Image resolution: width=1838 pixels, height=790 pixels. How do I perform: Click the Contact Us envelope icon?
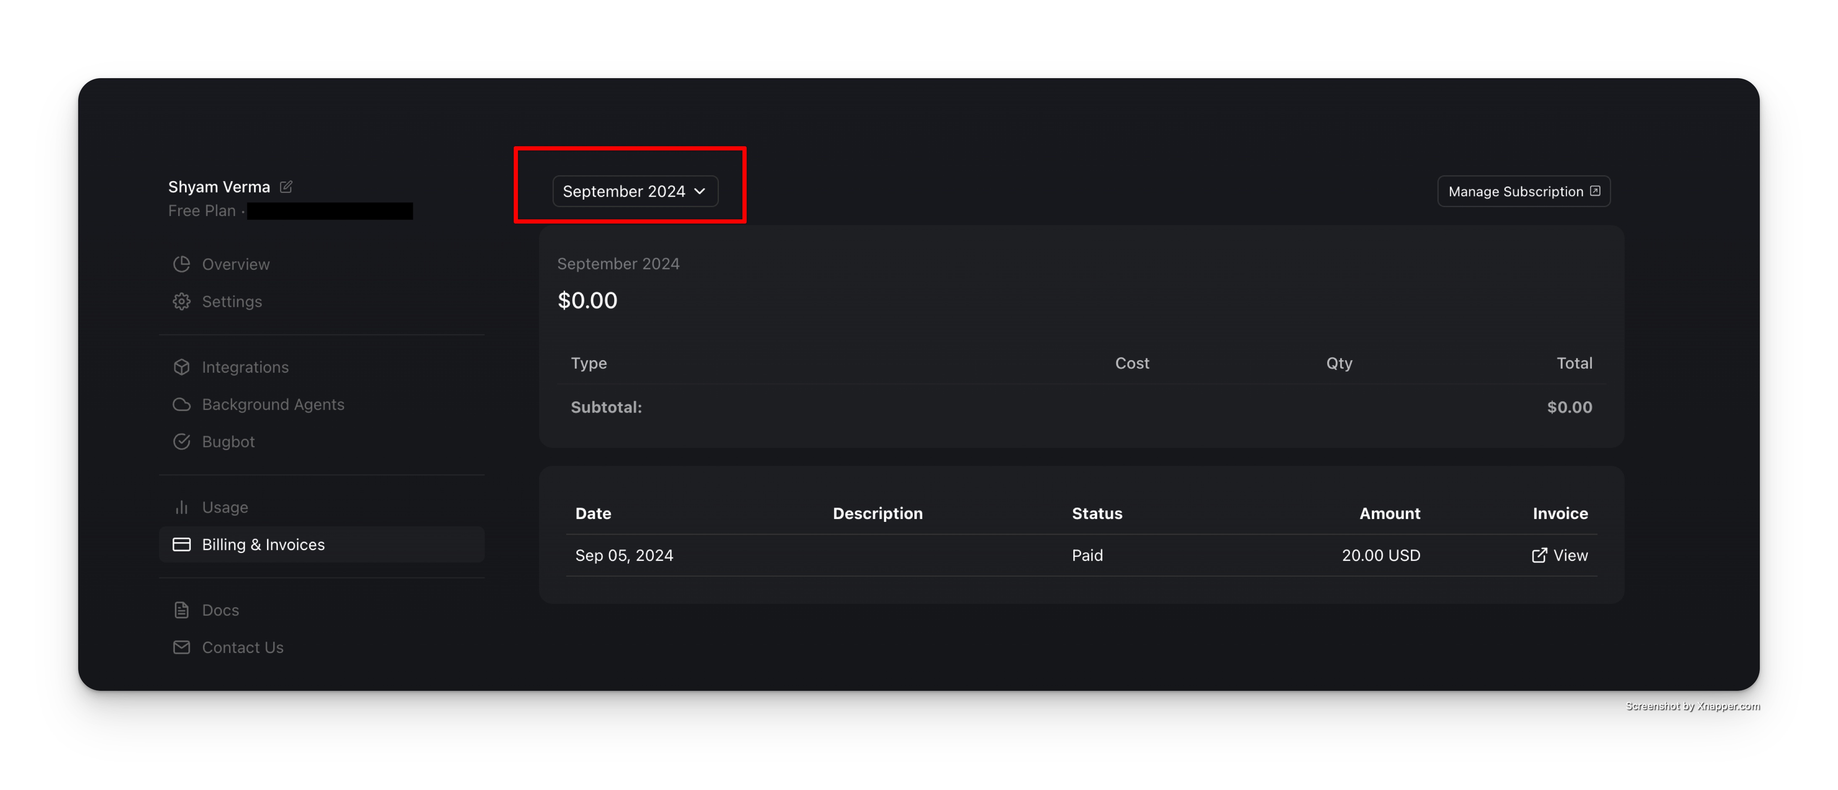181,648
